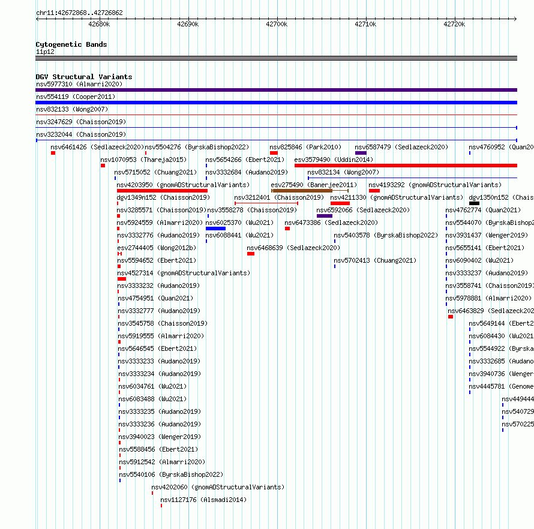Open nsv6090402 (Wu2021) label
Screen dimensions: 534x529
click(479, 260)
